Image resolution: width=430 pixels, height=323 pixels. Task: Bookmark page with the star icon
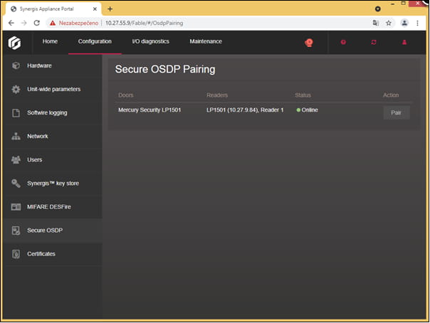[x=389, y=23]
